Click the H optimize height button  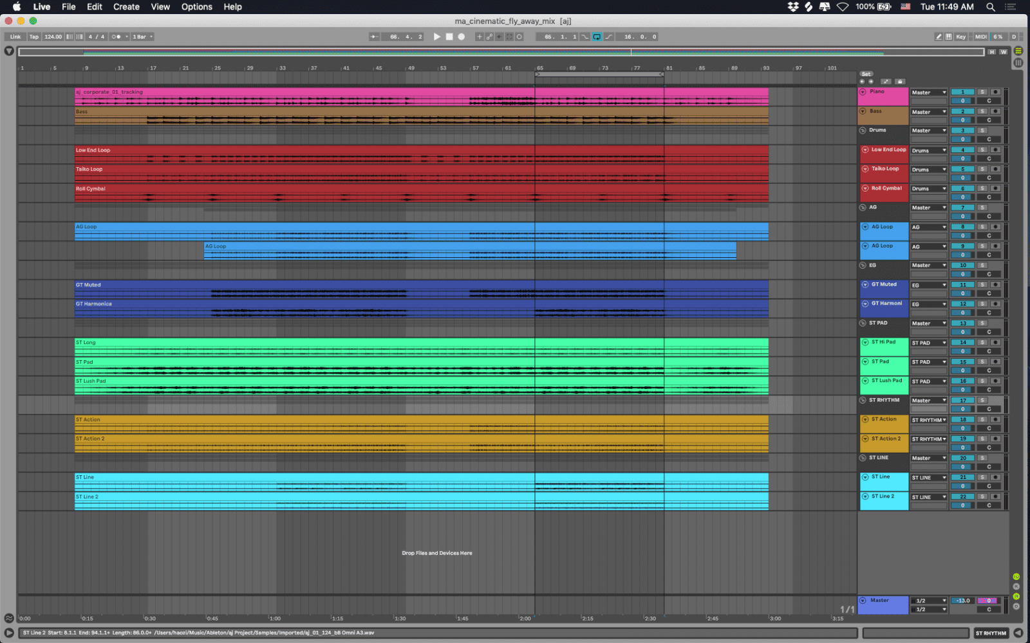pyautogui.click(x=992, y=52)
